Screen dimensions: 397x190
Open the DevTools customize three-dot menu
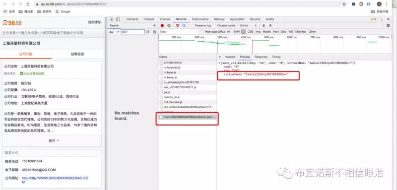[382, 19]
